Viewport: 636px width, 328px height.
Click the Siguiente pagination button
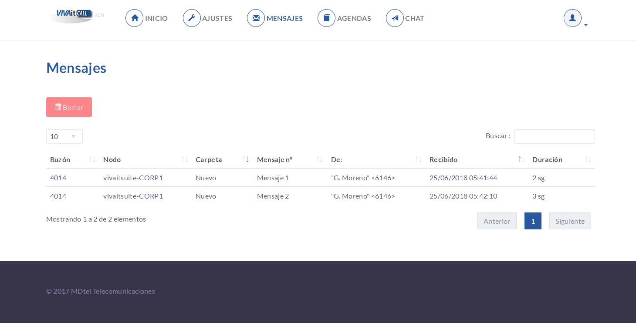tap(570, 221)
